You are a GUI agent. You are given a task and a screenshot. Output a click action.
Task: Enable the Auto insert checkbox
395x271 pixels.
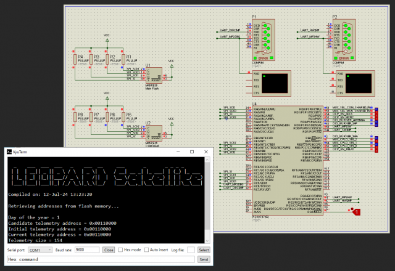(x=146, y=250)
